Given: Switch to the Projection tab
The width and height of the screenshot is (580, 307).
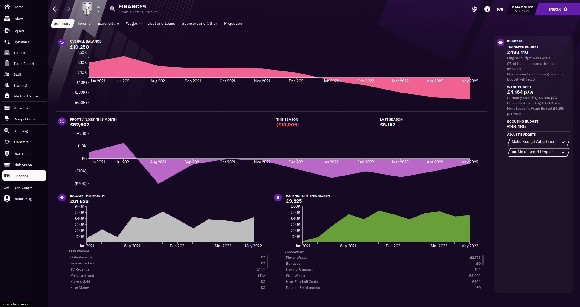Looking at the screenshot, I should click(233, 24).
